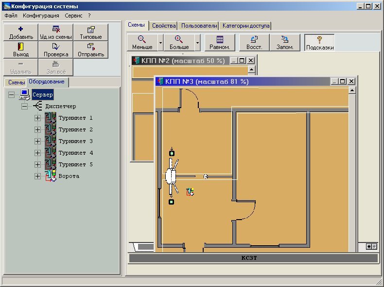Switch to Категории доступа tab
The height and width of the screenshot is (287, 384).
coord(246,26)
